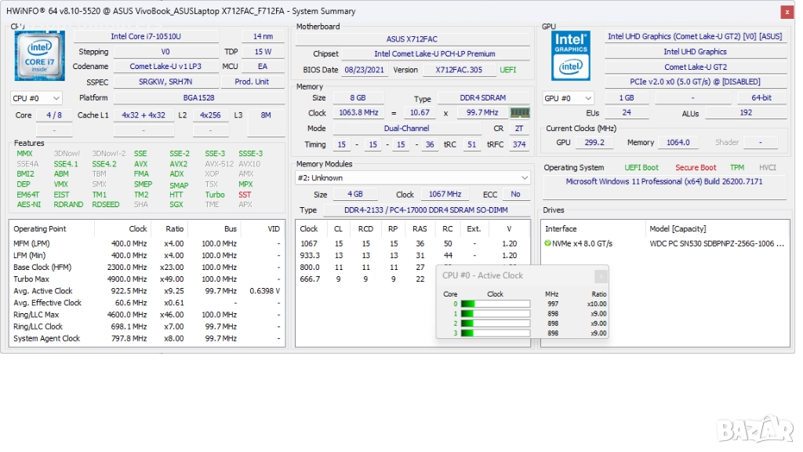Open the CPU #0 selector dropdown
The height and width of the screenshot is (452, 803).
(x=36, y=98)
